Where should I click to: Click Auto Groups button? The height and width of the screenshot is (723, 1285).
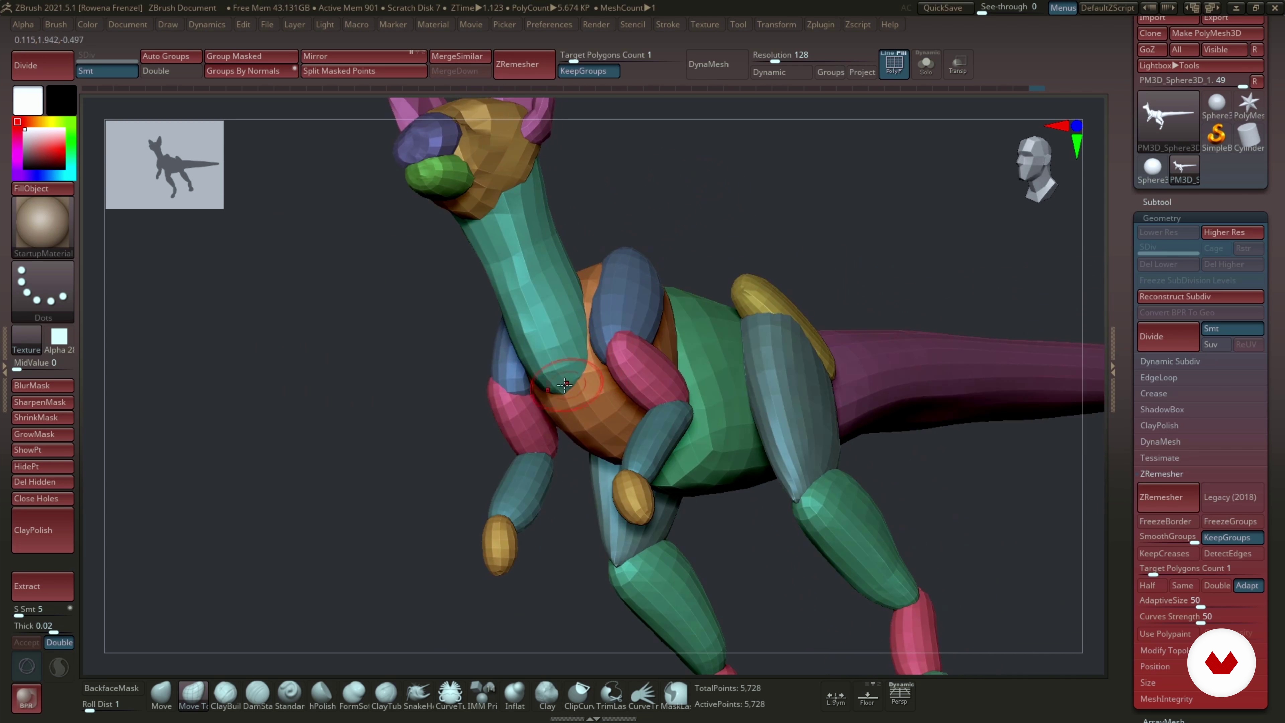(x=171, y=56)
